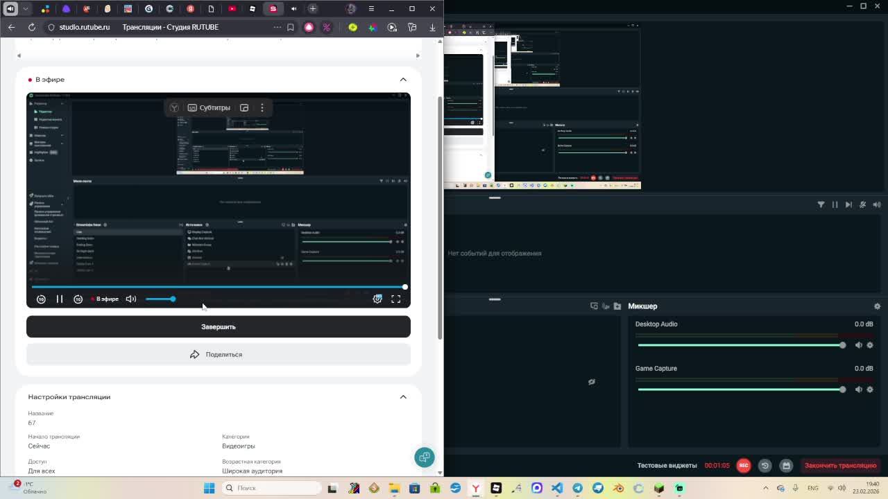Screen dimensions: 888x499
Task: Show hidden system tray icons
Action: click(766, 488)
